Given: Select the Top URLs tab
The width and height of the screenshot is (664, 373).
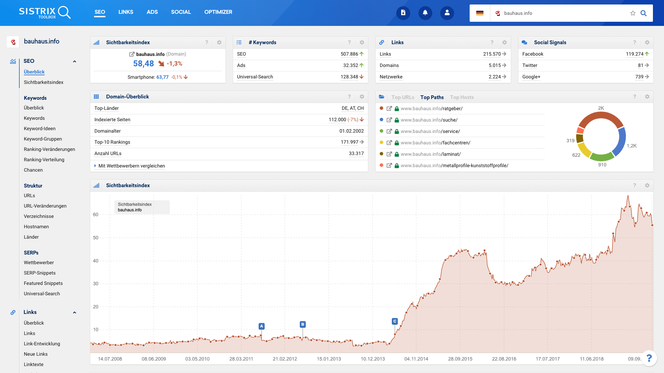Looking at the screenshot, I should [x=403, y=97].
